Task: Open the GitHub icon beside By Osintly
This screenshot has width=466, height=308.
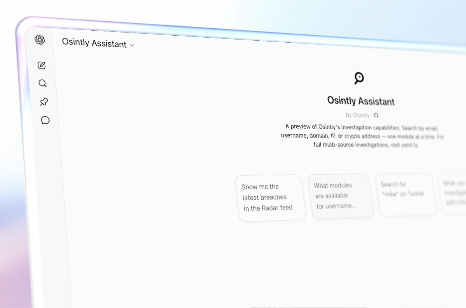Action: point(376,115)
